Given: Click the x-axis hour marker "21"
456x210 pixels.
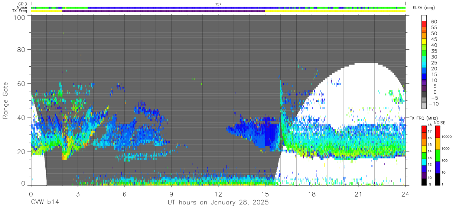Looking at the screenshot, I should (x=358, y=194).
